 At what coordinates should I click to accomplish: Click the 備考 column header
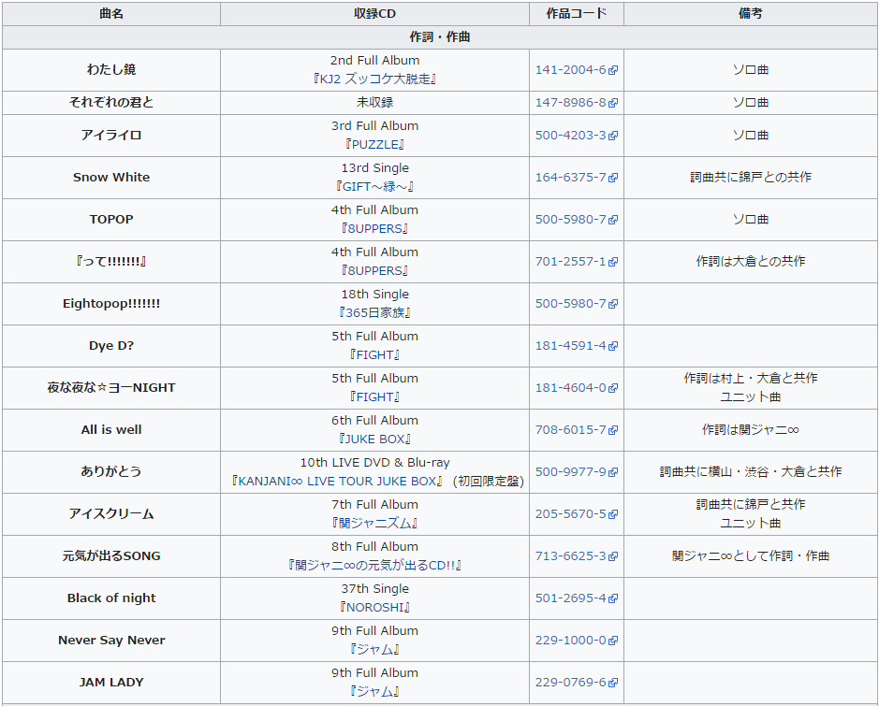(751, 13)
